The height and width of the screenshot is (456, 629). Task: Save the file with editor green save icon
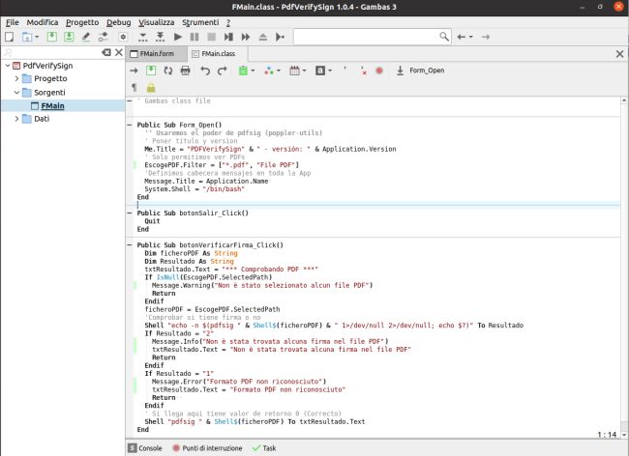[151, 71]
